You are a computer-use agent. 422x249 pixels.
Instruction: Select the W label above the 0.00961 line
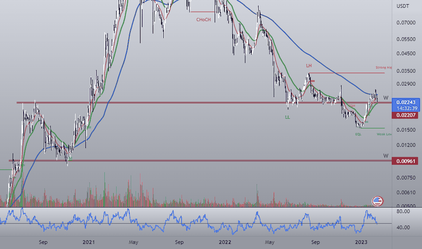pyautogui.click(x=386, y=156)
